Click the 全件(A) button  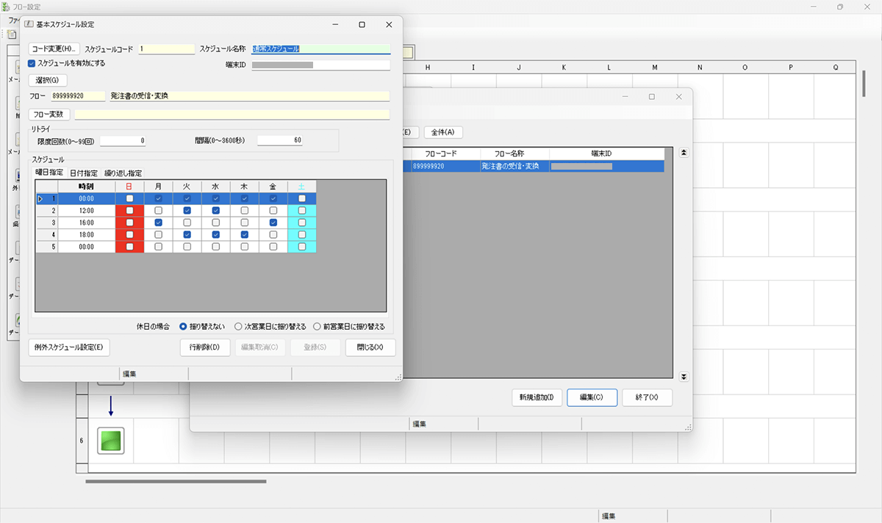click(x=442, y=132)
